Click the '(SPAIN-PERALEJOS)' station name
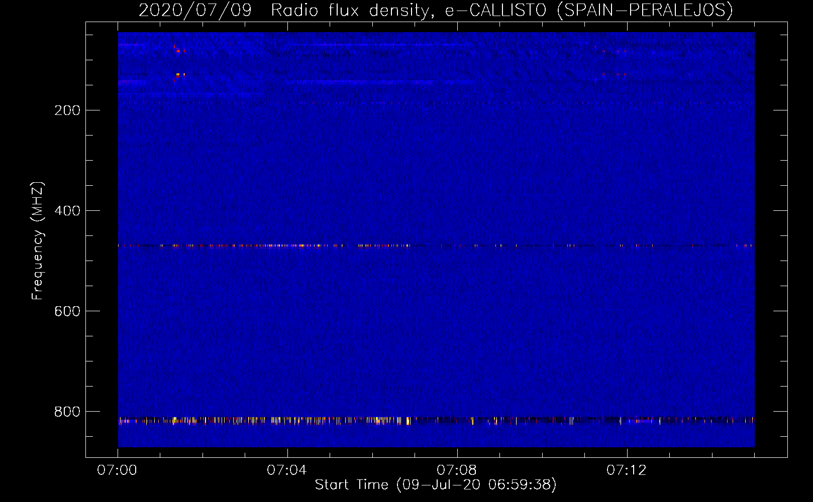The width and height of the screenshot is (813, 502). (x=645, y=10)
